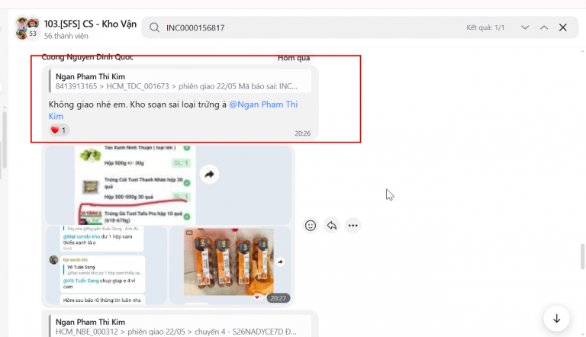The height and width of the screenshot is (337, 586).
Task: Open quoted message HCM_NBE_000312 phiên giao 22/05
Action: (x=180, y=326)
